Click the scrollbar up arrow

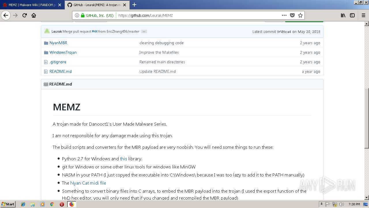tap(367, 24)
